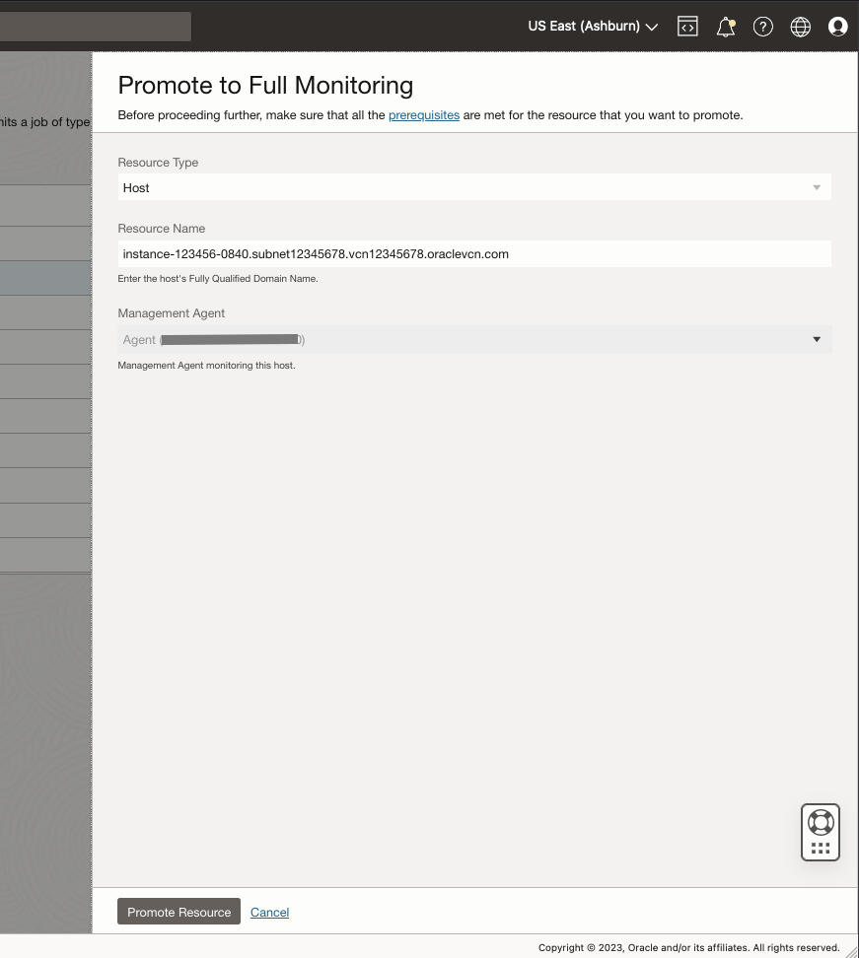Click the Cancel link
Image resolution: width=859 pixels, height=958 pixels.
(x=269, y=913)
